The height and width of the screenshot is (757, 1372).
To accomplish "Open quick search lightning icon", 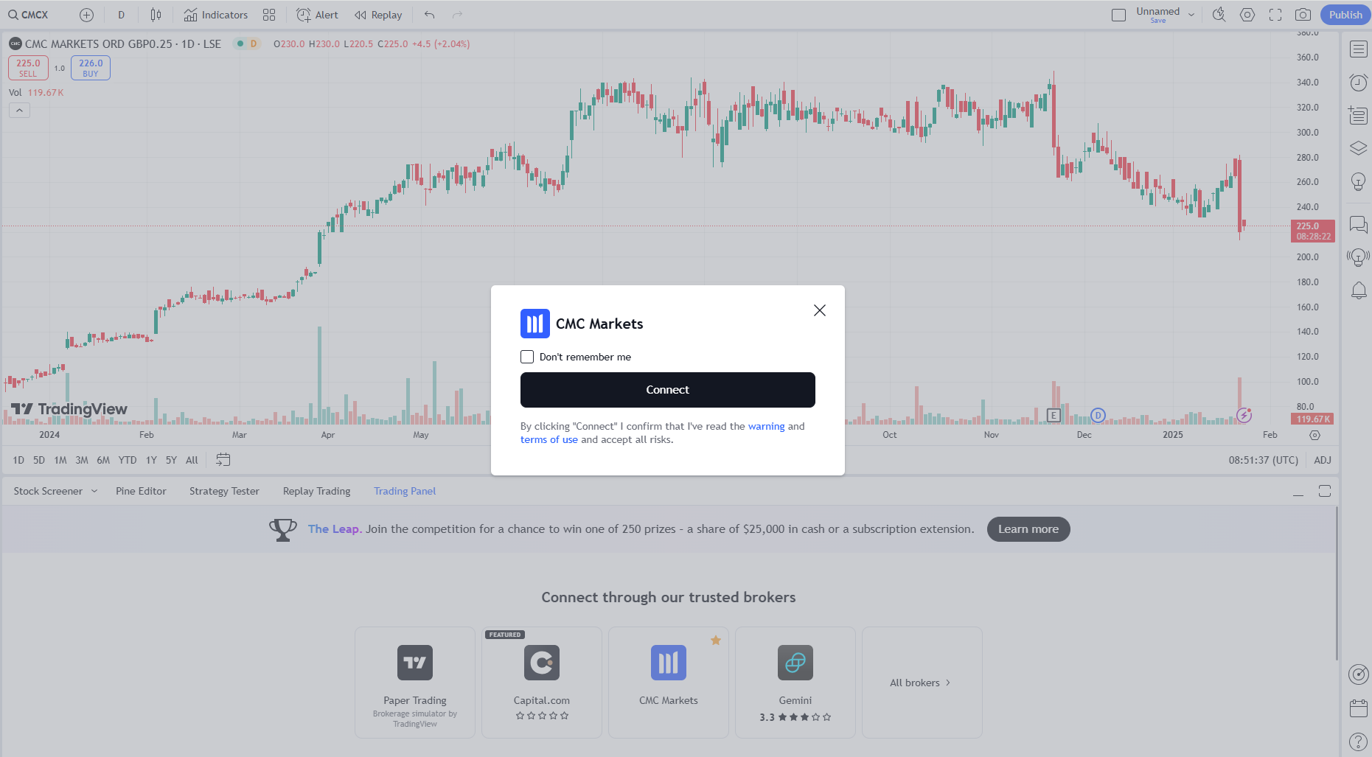I will [x=1219, y=14].
